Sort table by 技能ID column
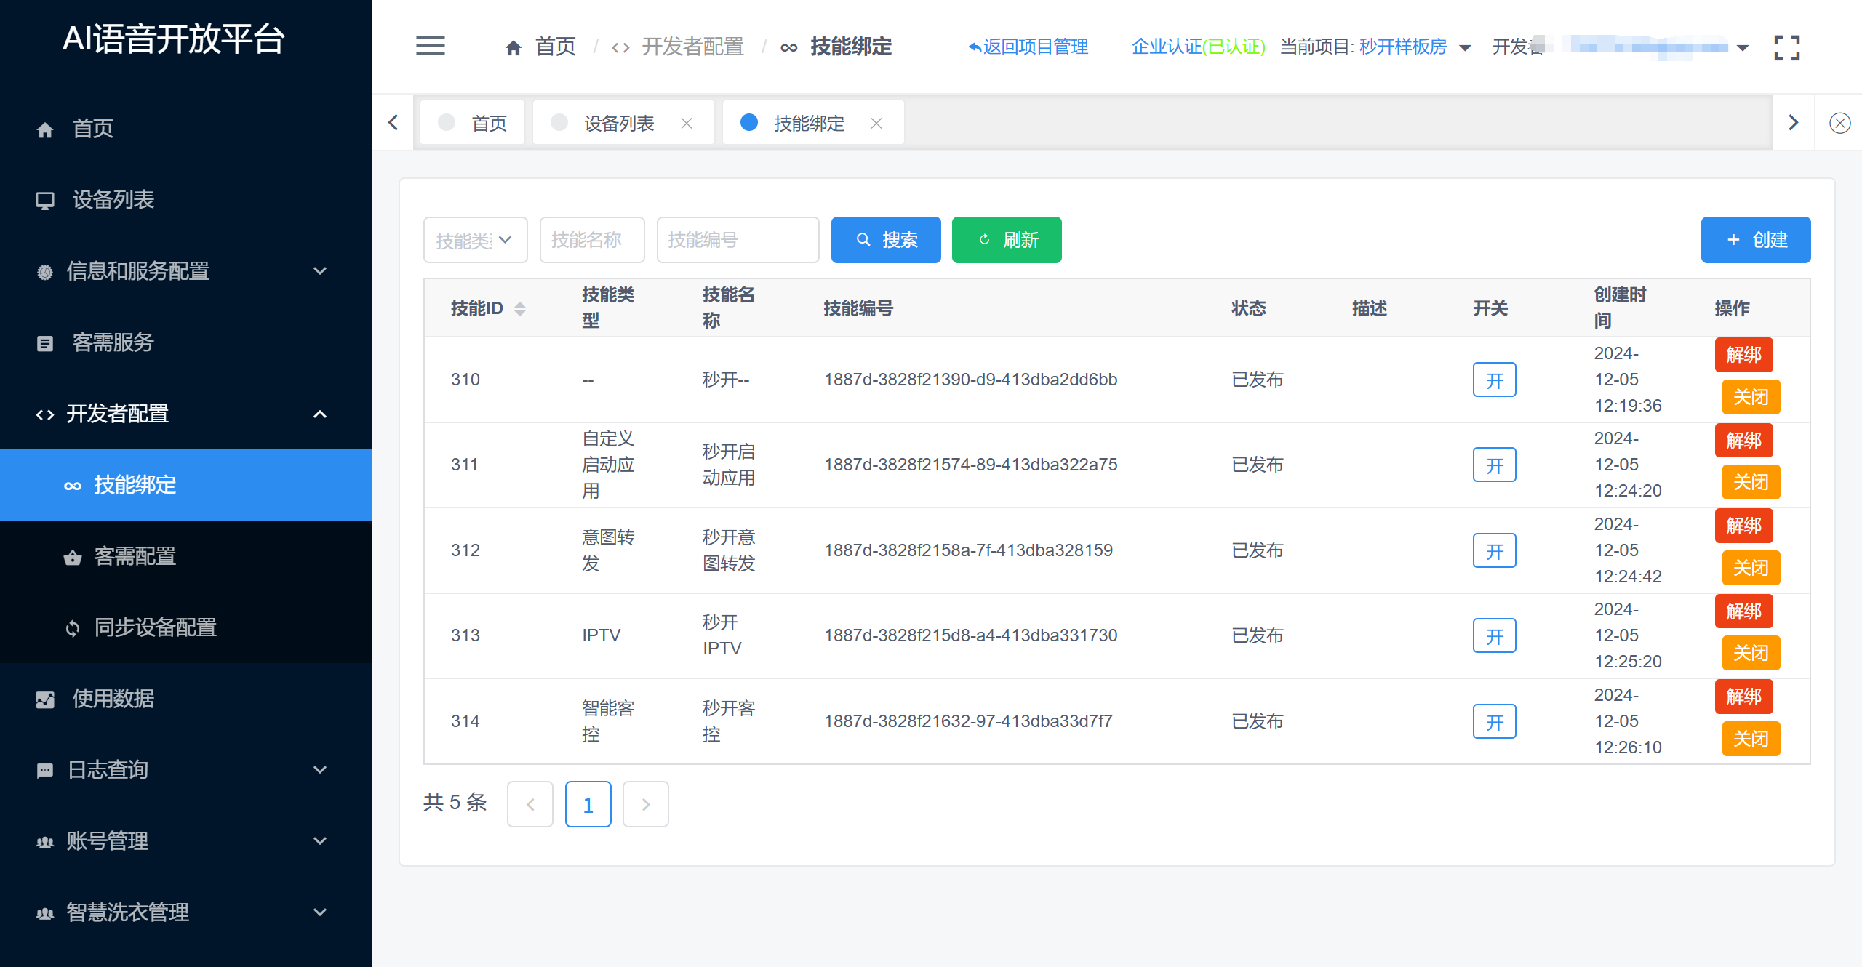 (x=519, y=308)
